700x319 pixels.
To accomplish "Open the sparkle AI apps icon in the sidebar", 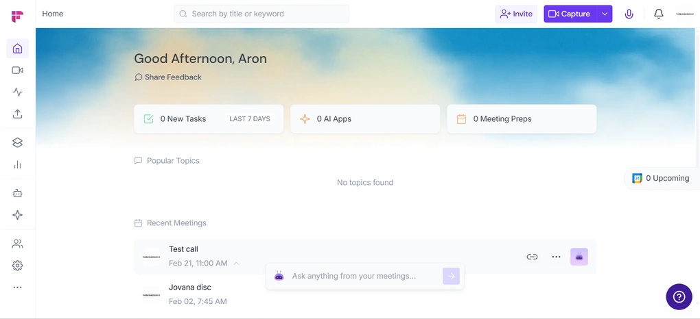I will pos(17,215).
